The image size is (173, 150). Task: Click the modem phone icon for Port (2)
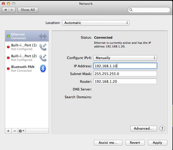coord(43,58)
